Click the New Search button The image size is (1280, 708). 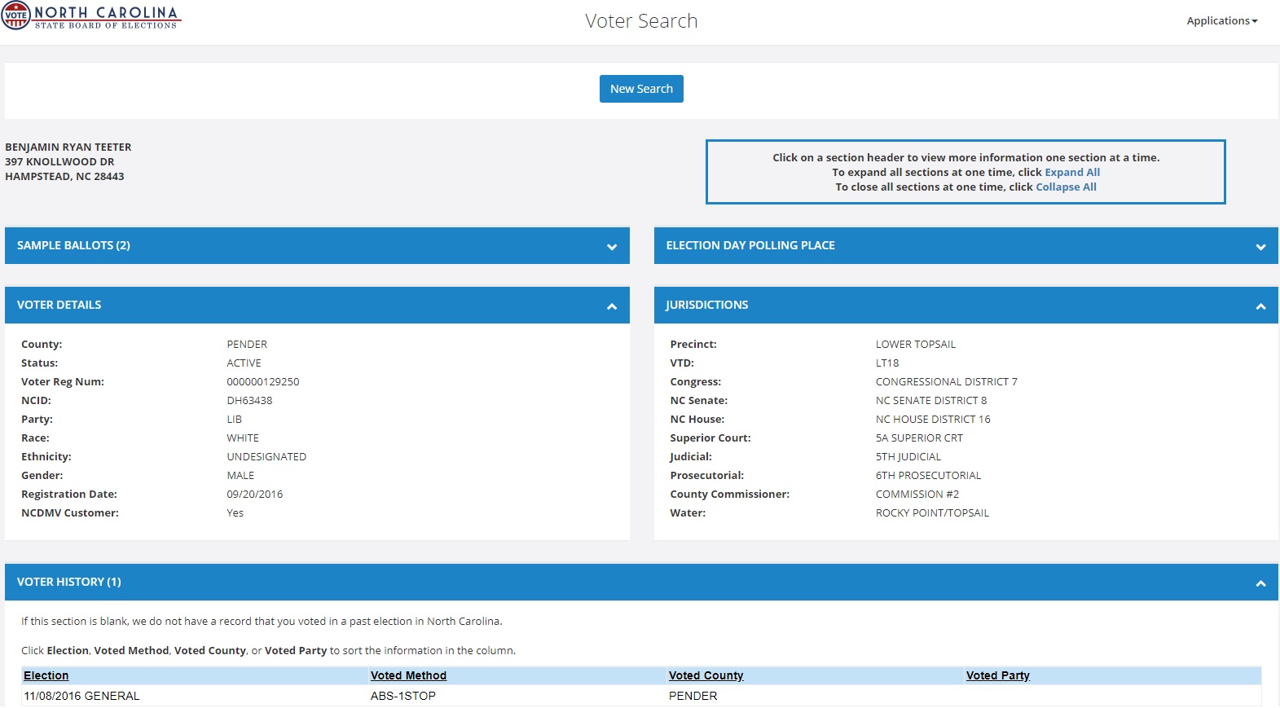pyautogui.click(x=641, y=89)
